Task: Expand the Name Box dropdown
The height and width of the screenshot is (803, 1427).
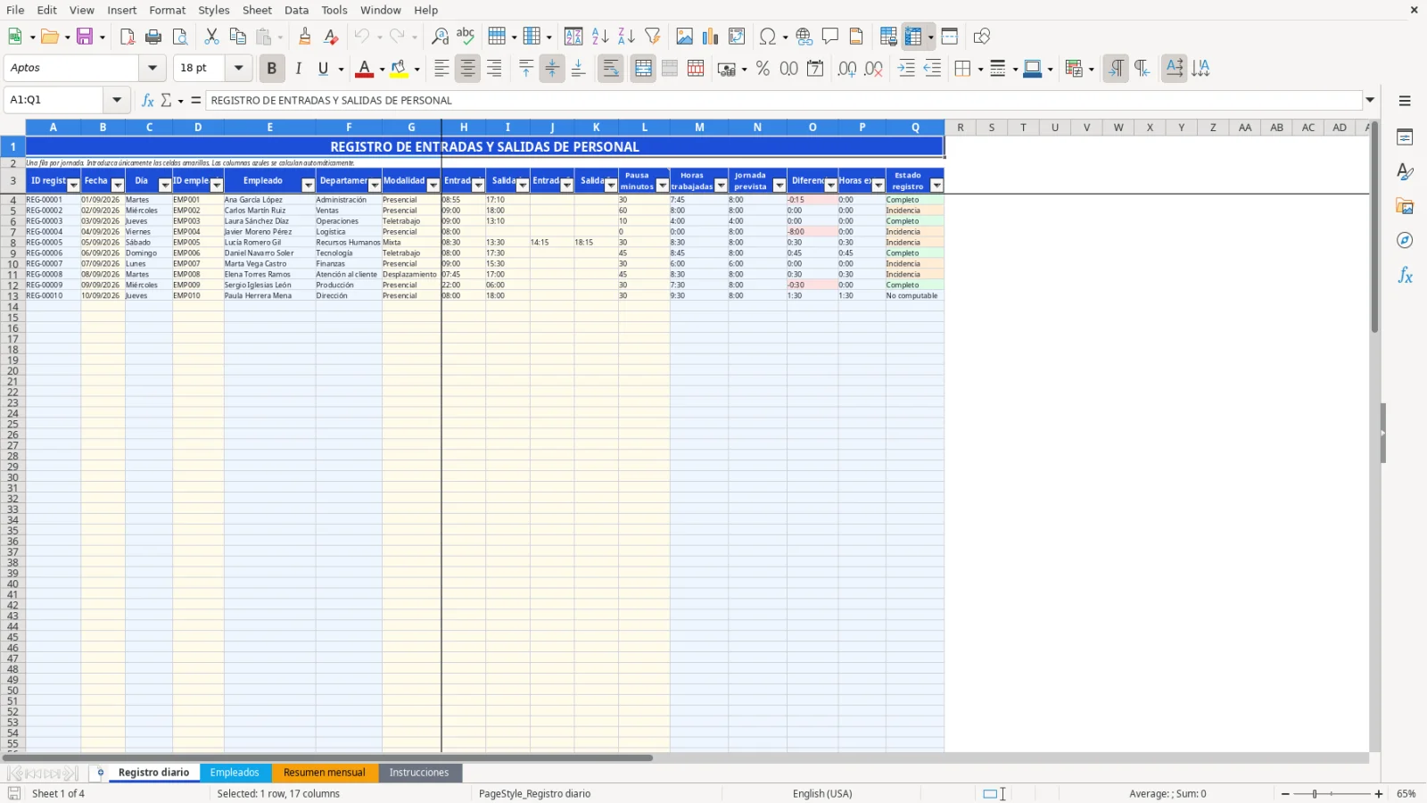Action: (117, 100)
